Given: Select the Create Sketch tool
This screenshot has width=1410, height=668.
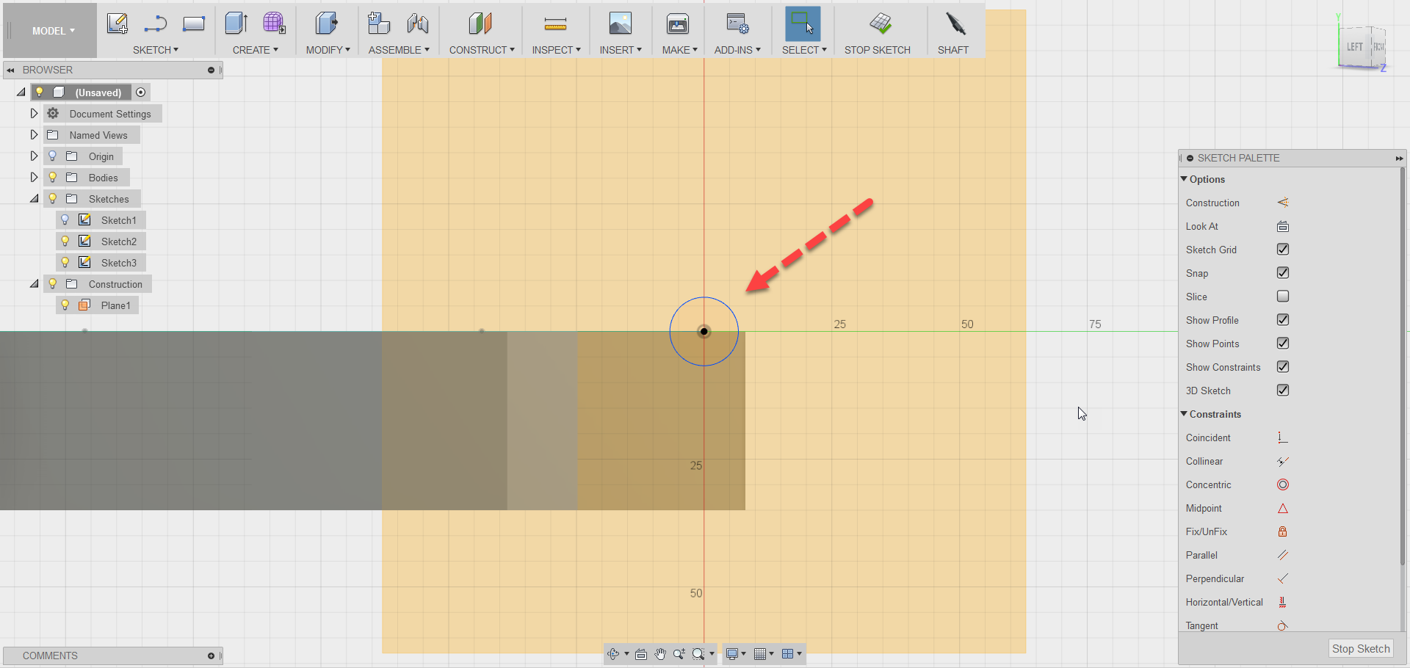Looking at the screenshot, I should [x=117, y=23].
